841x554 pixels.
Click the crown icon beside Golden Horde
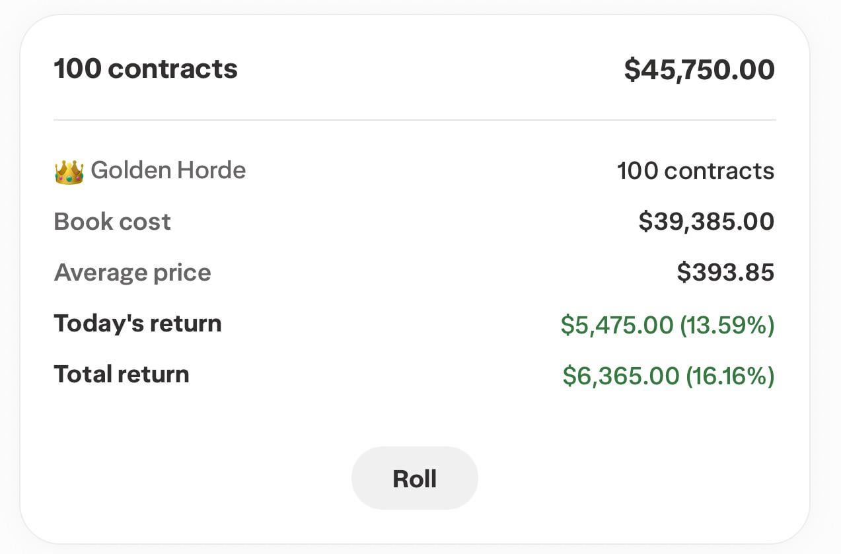pyautogui.click(x=69, y=172)
